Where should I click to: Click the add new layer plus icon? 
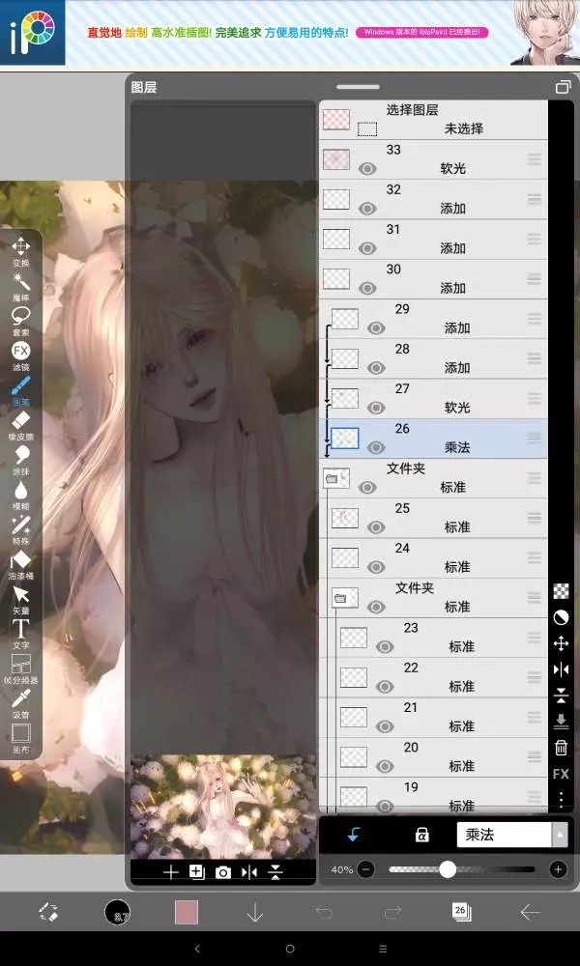point(170,872)
